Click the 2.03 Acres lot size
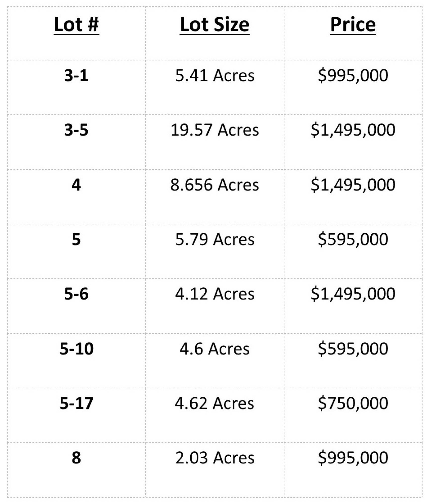427x504 pixels. coord(215,458)
